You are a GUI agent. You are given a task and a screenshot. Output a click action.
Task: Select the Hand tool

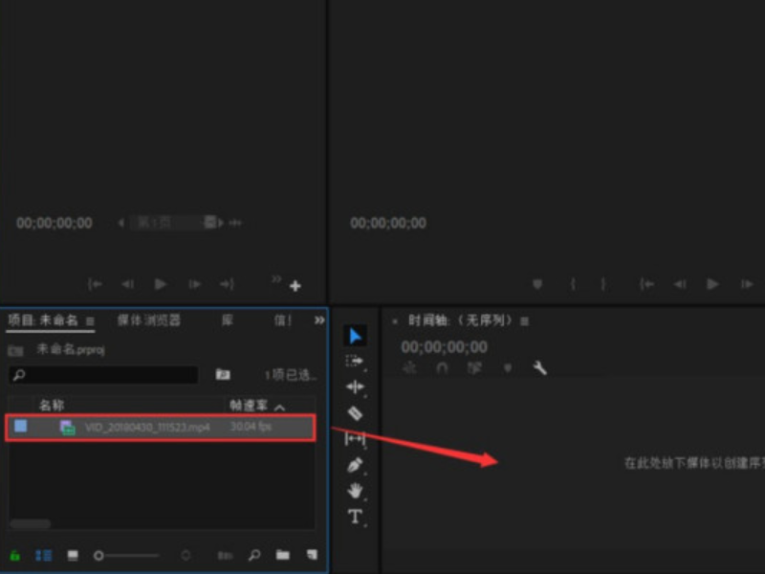pos(355,491)
